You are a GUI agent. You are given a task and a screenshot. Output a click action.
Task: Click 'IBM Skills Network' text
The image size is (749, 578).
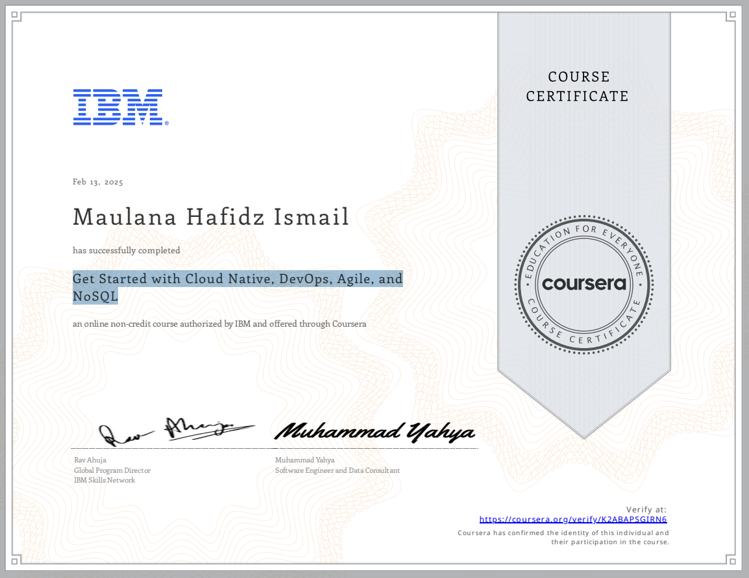pyautogui.click(x=104, y=480)
